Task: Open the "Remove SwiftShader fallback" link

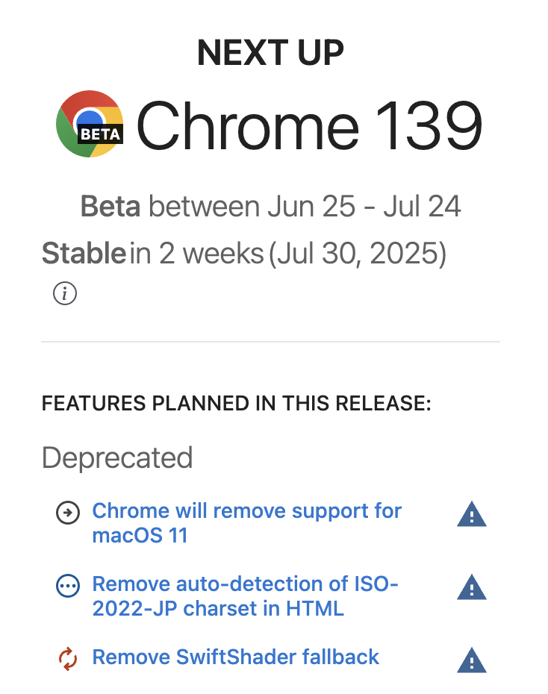Action: [x=235, y=657]
